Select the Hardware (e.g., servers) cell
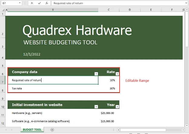The image size is (189, 134). pyautogui.click(x=53, y=113)
